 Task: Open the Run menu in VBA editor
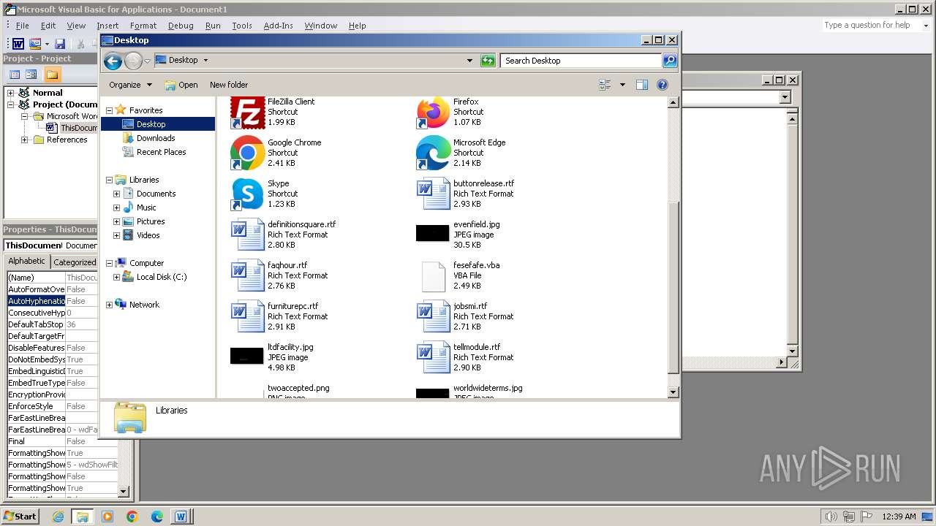[x=213, y=26]
